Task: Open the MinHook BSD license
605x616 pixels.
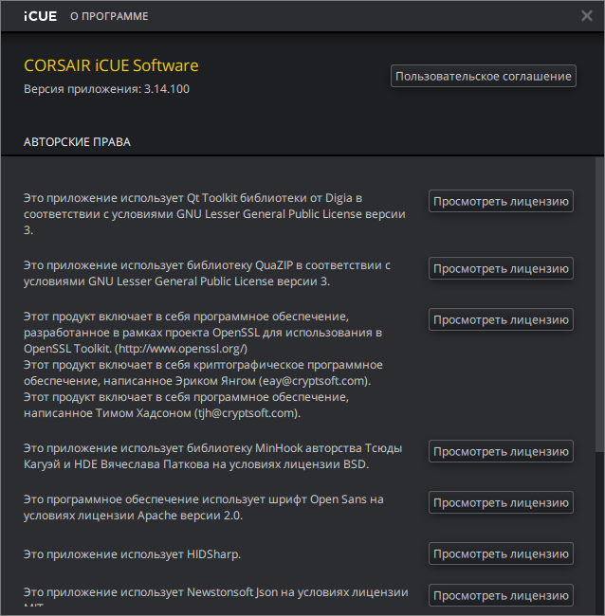Action: [x=501, y=451]
